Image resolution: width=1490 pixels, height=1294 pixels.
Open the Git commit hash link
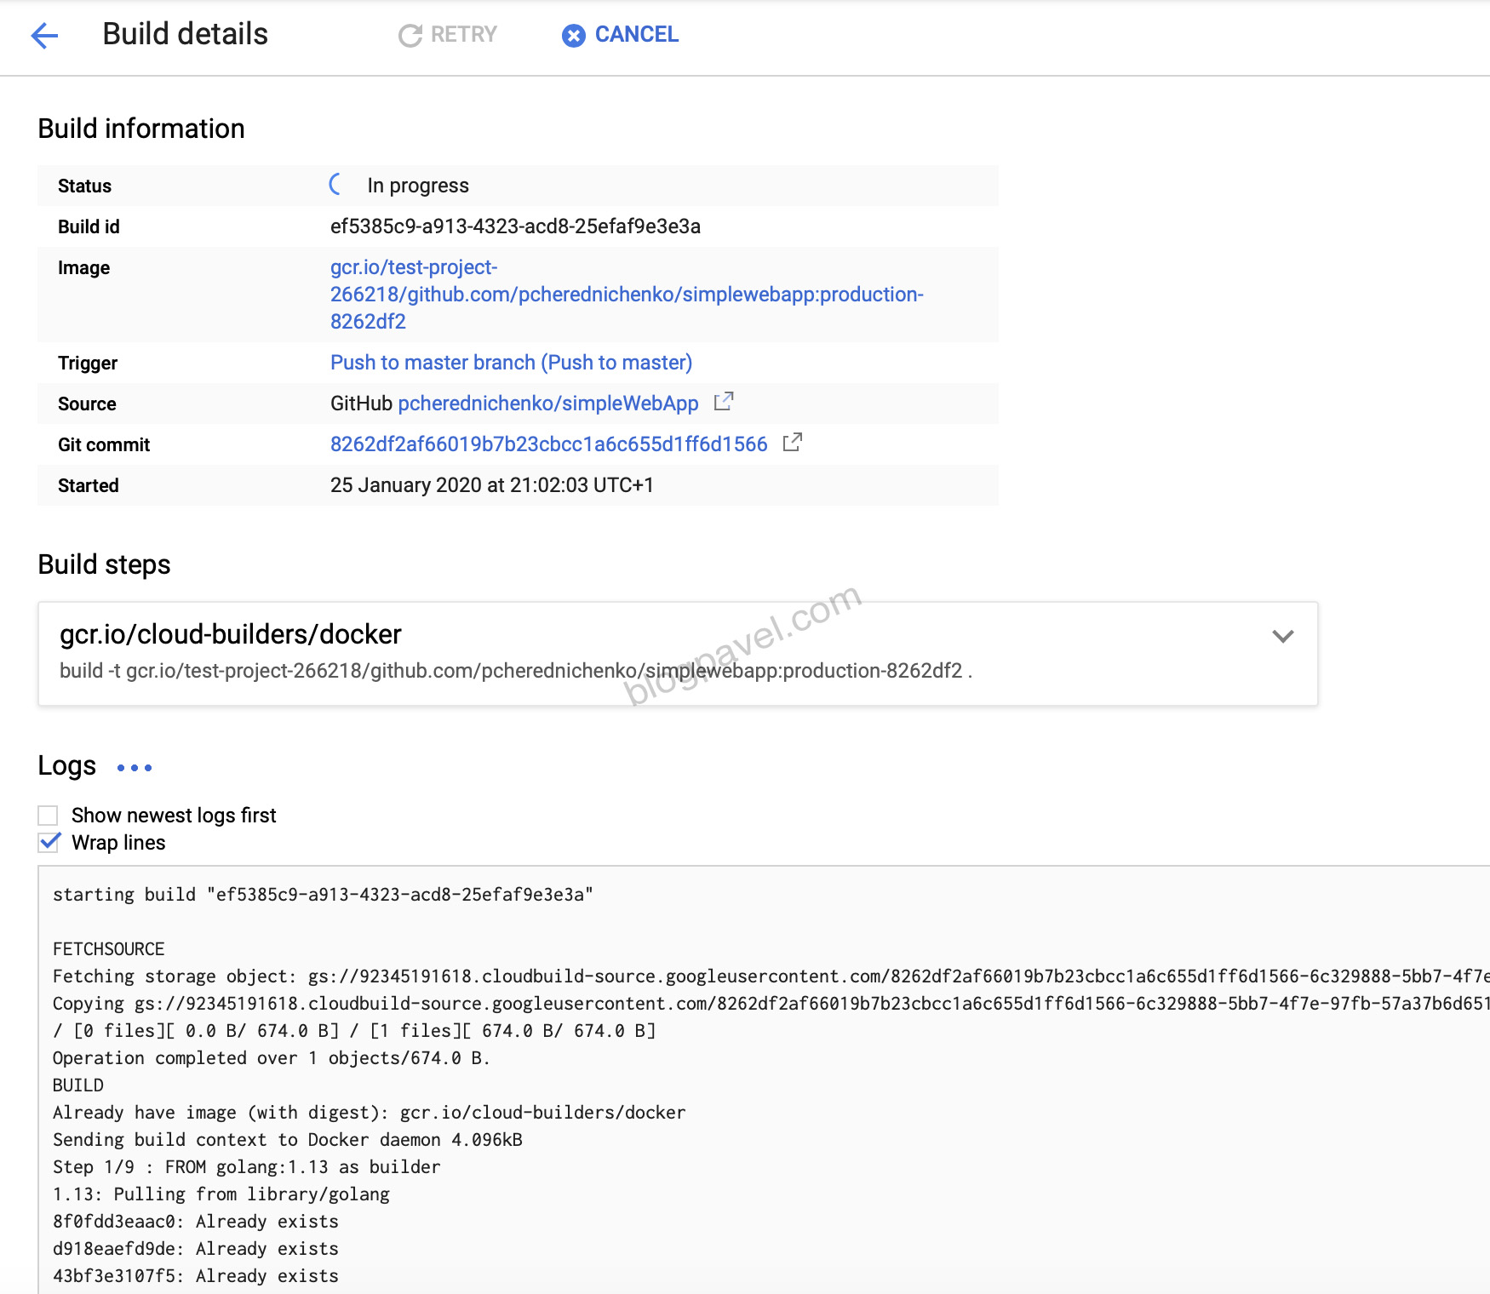[548, 444]
